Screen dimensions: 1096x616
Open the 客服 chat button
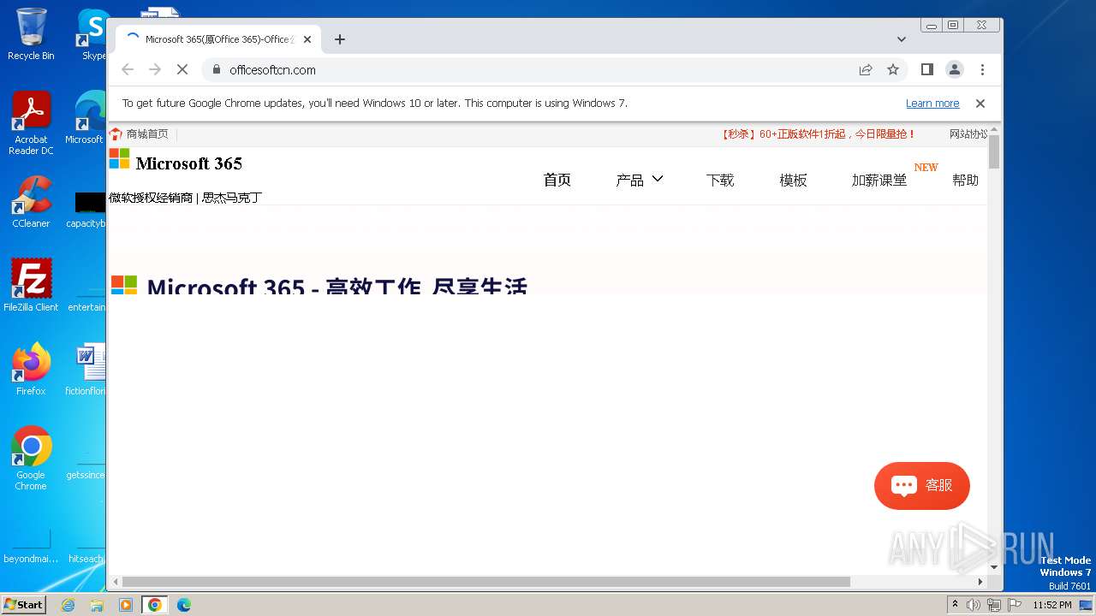click(x=922, y=486)
